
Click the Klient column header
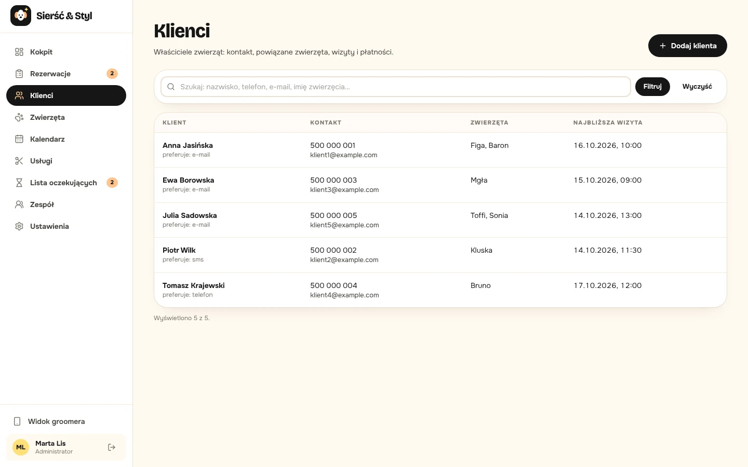click(x=175, y=122)
